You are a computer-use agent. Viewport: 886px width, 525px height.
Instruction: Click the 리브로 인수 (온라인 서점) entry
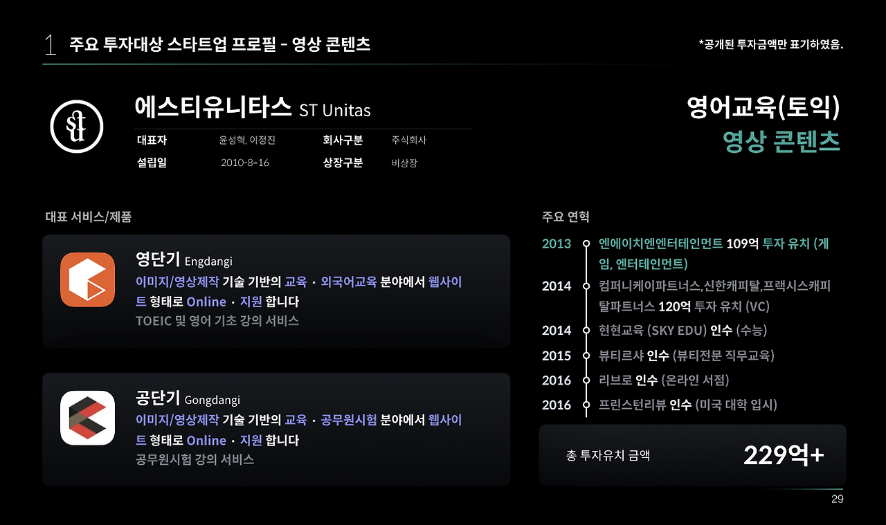click(664, 380)
